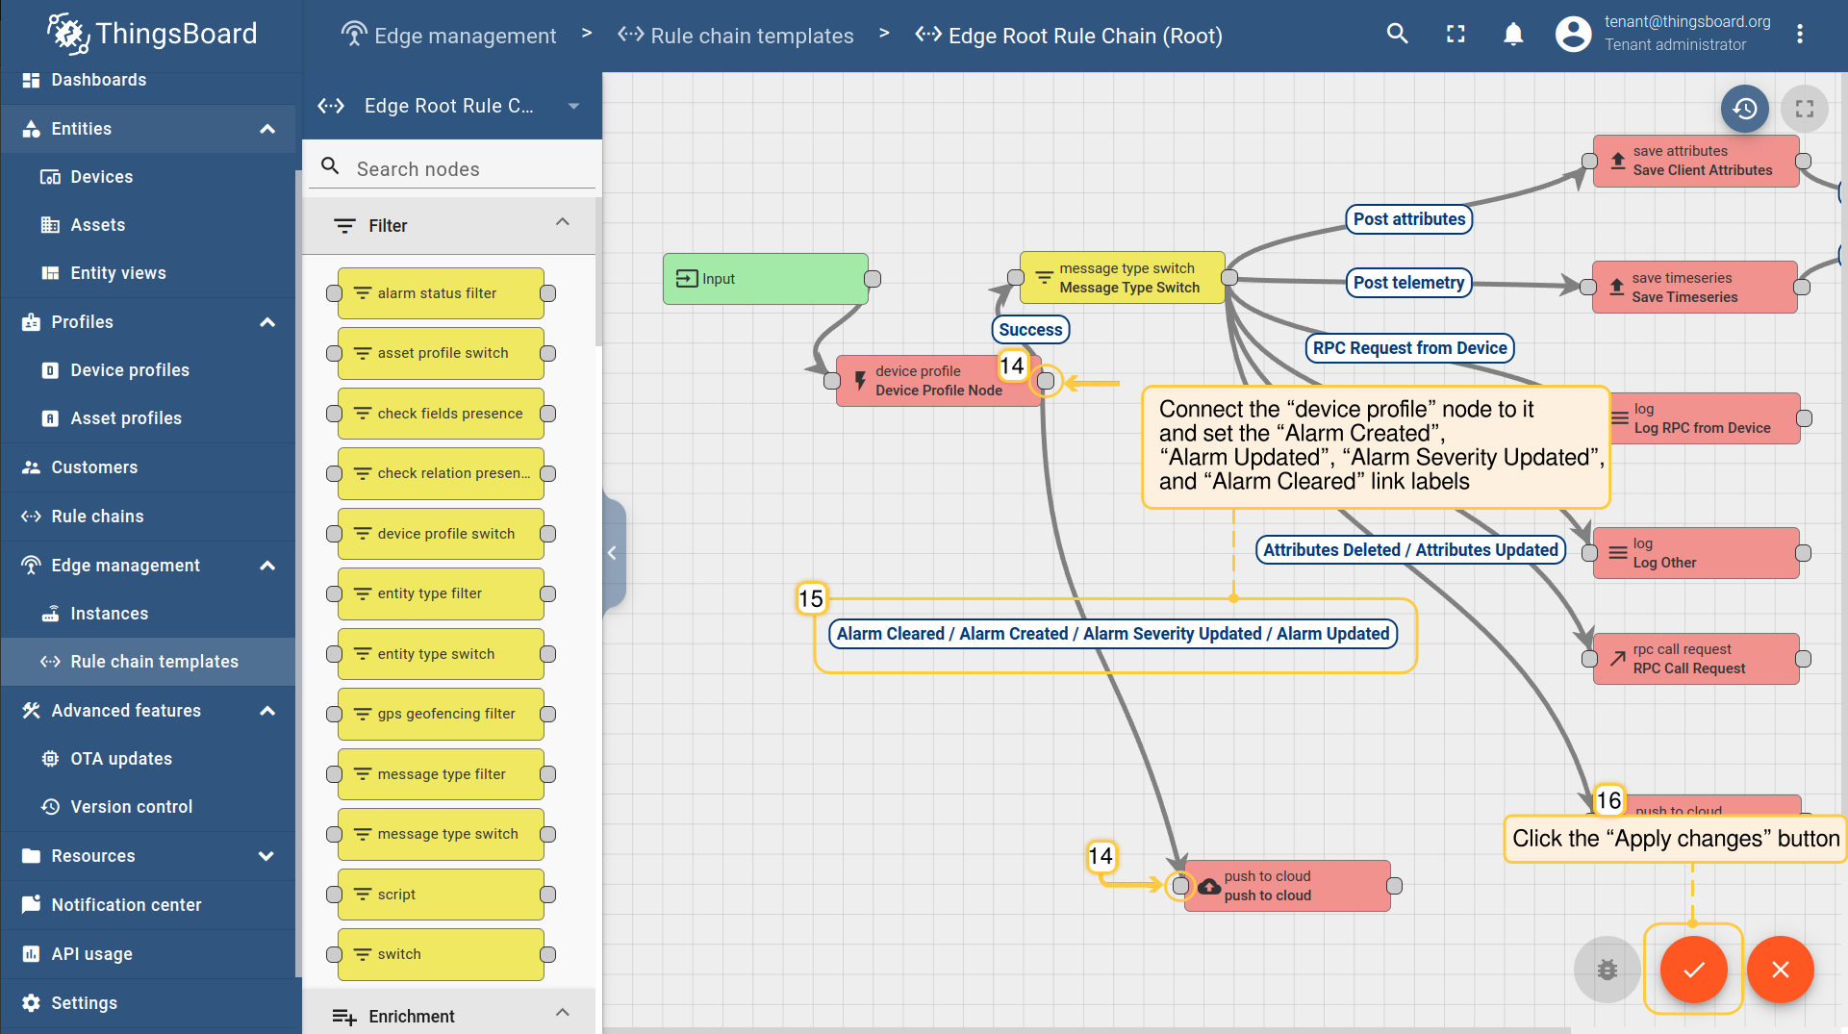Viewport: 1848px width, 1034px height.
Task: Collapse the node library side panel
Action: tap(612, 553)
